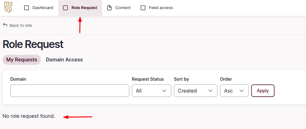Click the No role request found message
Viewport: 306px width, 129px height.
(29, 116)
